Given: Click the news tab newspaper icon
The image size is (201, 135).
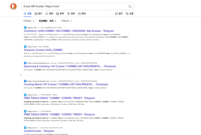Looking at the screenshot, I should (58, 14).
